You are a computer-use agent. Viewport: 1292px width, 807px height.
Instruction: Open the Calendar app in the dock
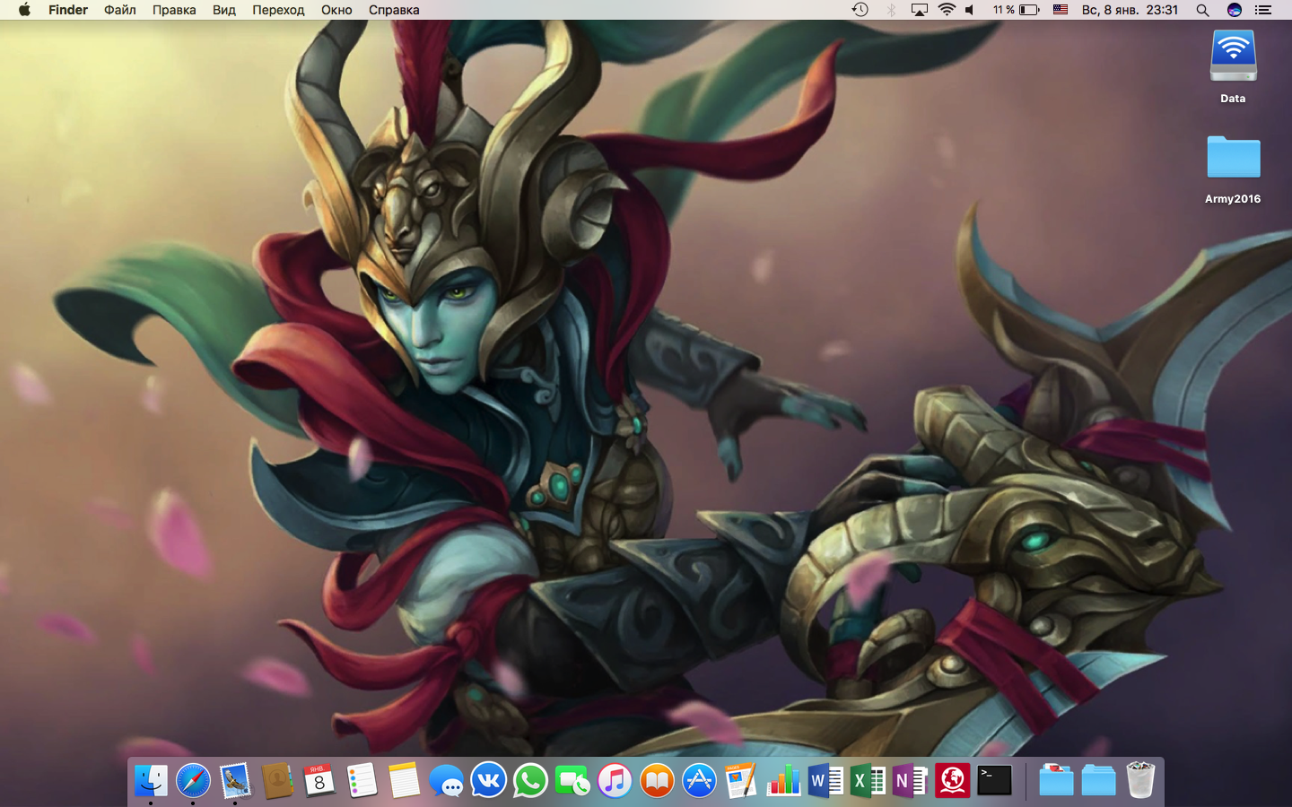coord(319,781)
